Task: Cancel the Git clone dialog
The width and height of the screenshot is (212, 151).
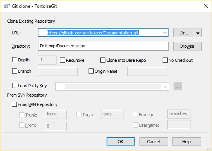Action: coord(154,142)
